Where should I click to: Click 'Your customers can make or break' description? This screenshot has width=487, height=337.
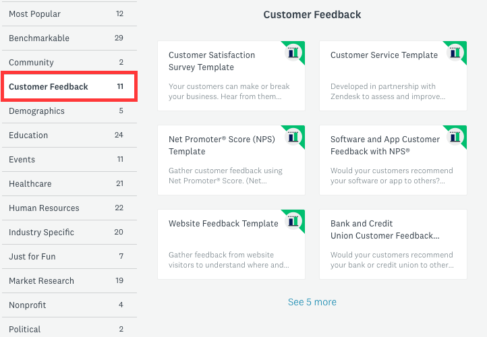229,91
